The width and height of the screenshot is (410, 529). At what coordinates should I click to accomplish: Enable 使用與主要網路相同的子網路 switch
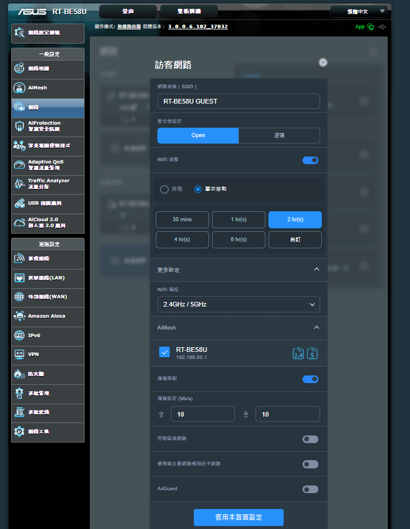click(x=310, y=464)
